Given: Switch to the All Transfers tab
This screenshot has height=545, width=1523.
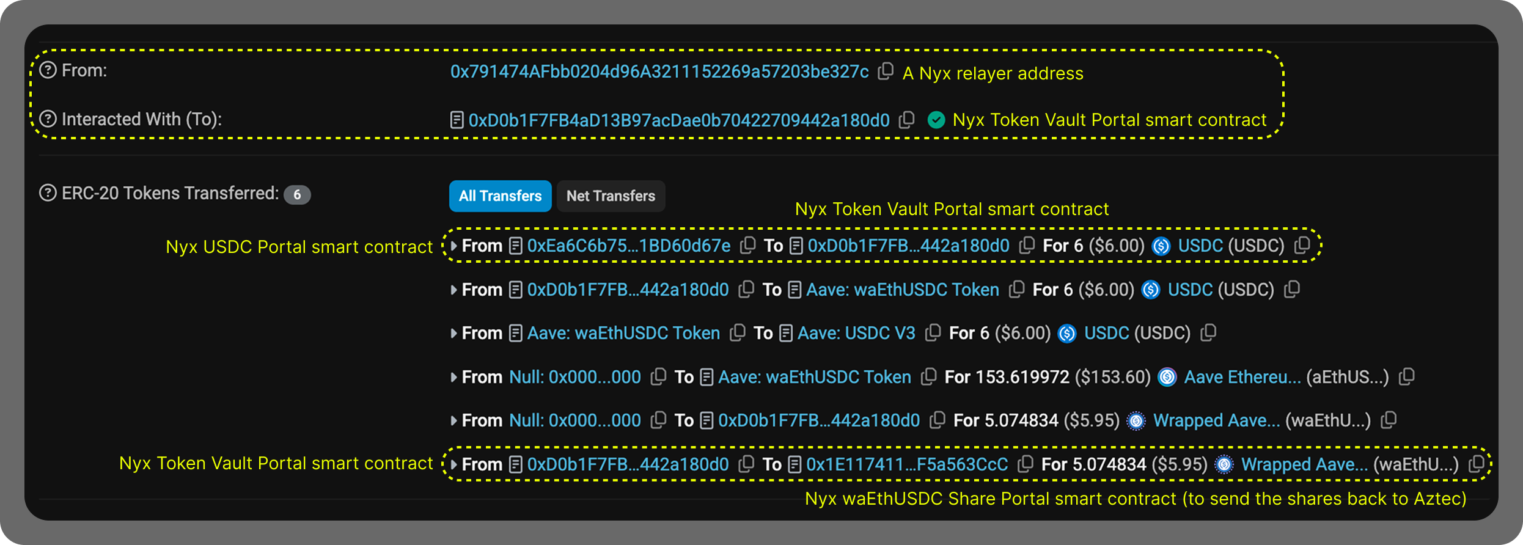Looking at the screenshot, I should tap(500, 196).
